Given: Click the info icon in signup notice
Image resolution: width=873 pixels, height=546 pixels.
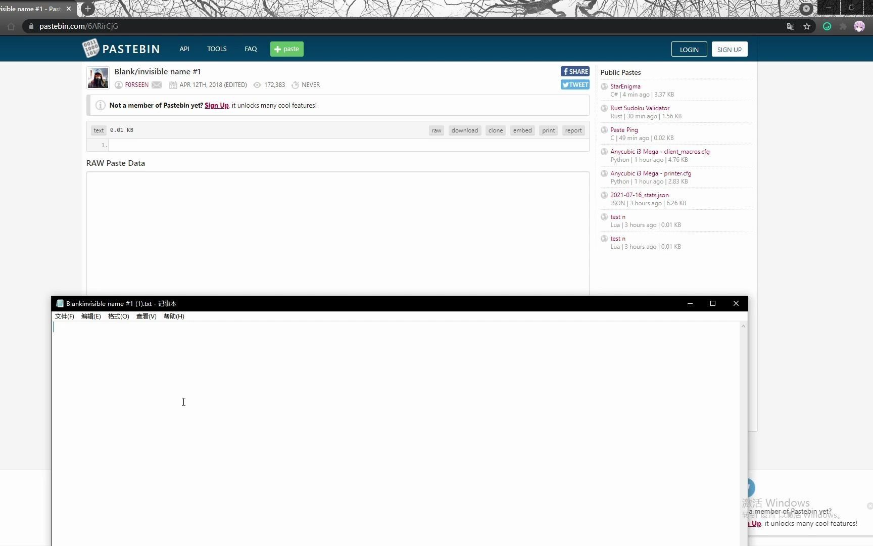Looking at the screenshot, I should (101, 105).
